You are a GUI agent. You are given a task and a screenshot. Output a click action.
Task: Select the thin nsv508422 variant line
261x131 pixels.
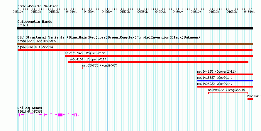[x=228, y=92]
